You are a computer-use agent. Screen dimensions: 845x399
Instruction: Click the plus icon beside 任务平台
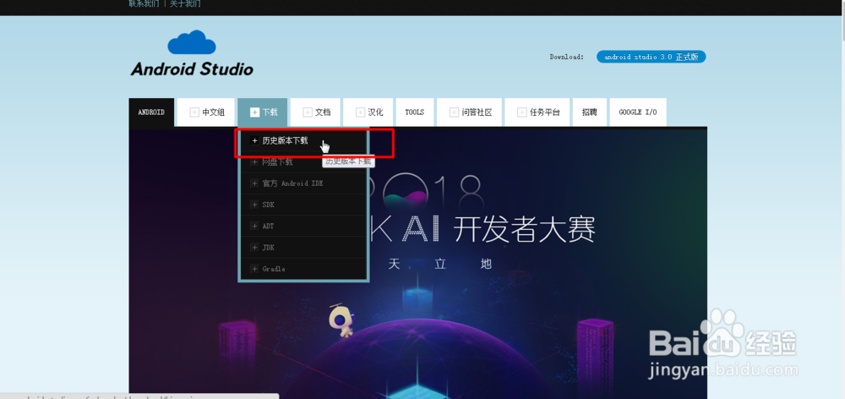point(521,112)
